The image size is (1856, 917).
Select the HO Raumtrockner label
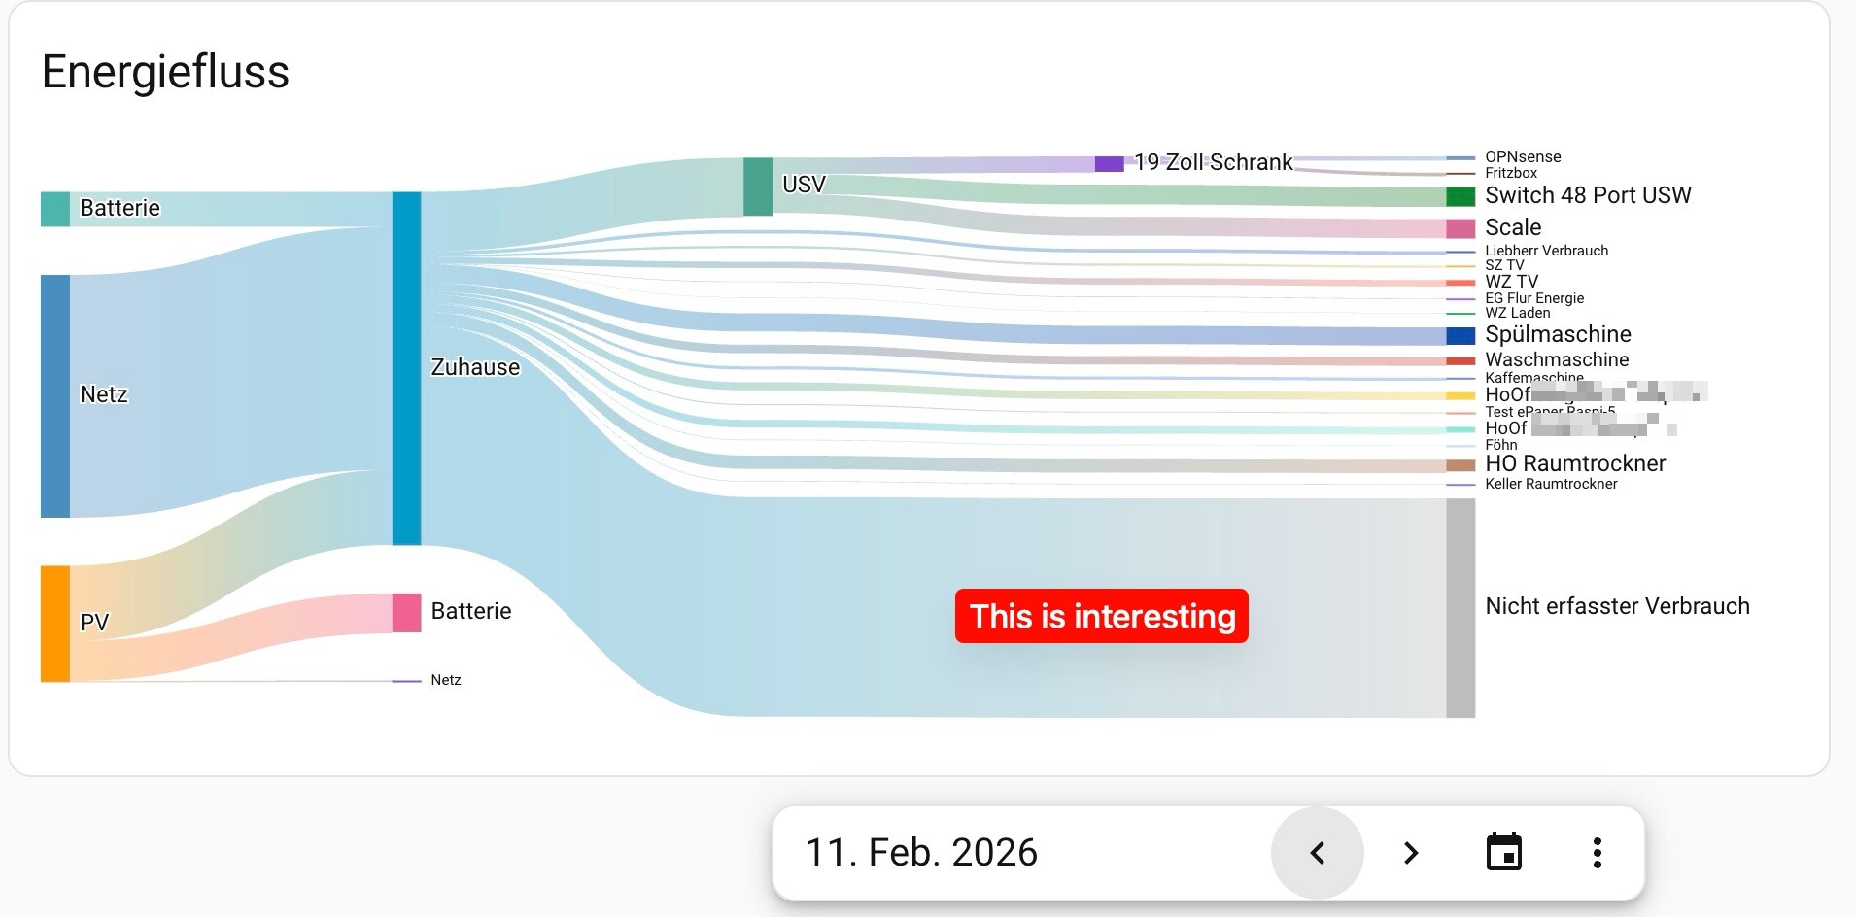1574,463
